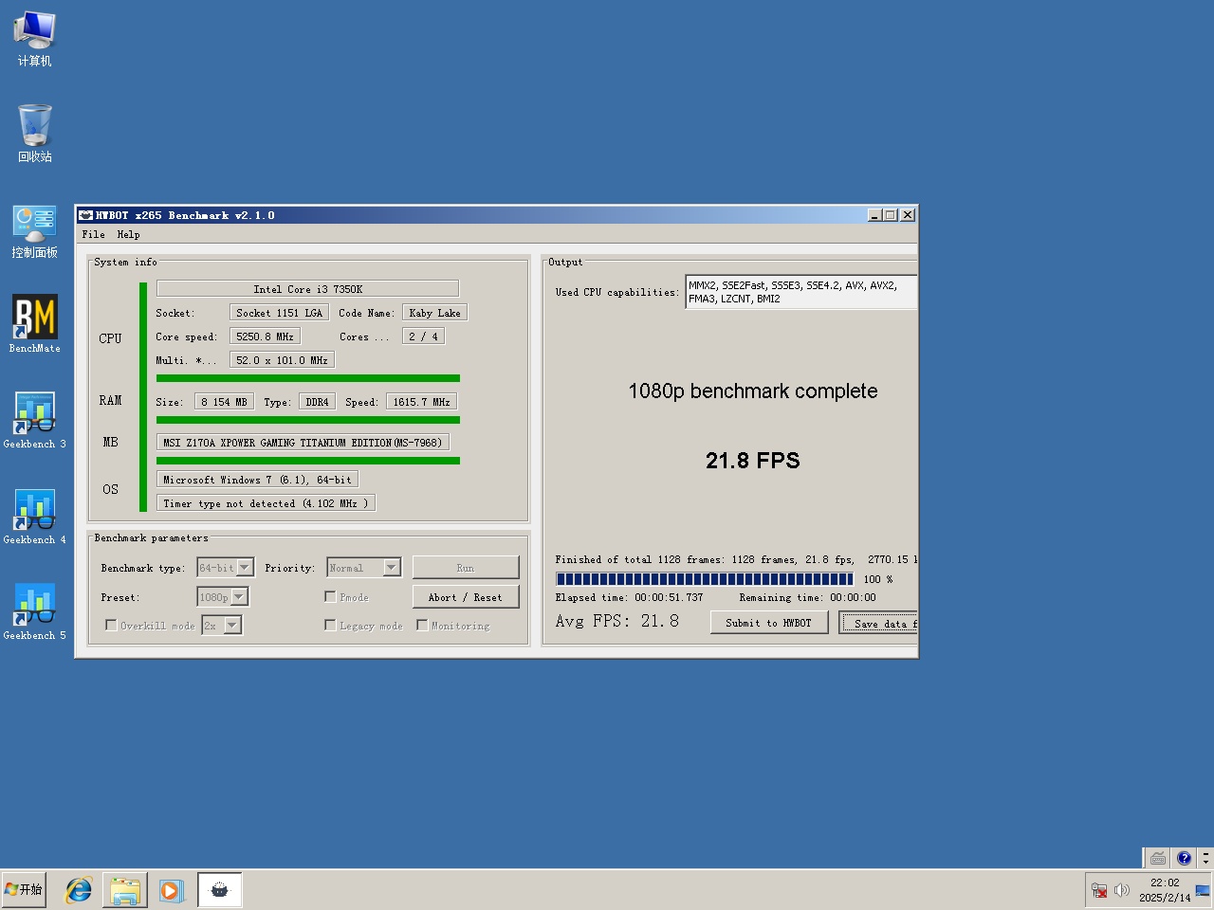Screen dimensions: 1214x910
Task: Select the HWBOT x265 taskbar button
Action: (219, 890)
